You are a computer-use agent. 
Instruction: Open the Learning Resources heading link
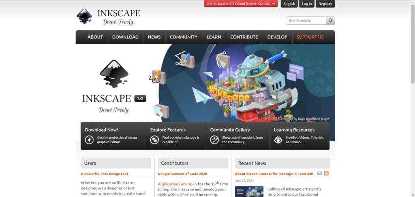click(x=294, y=130)
